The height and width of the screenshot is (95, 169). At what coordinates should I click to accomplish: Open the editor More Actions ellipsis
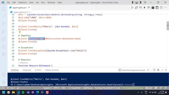click(x=165, y=8)
